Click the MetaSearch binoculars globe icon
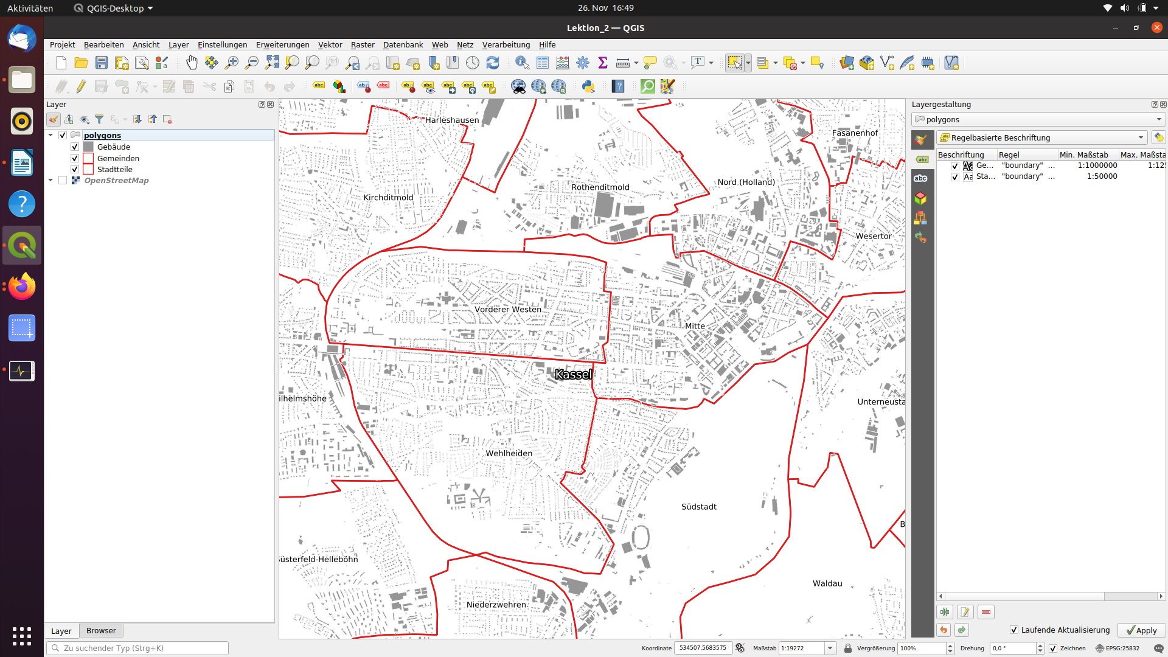Screen dimensions: 1168x657 [518, 86]
